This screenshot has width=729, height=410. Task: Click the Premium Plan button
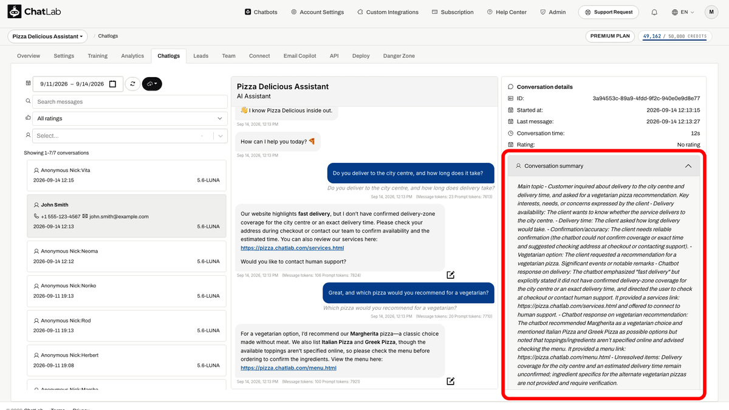coord(611,36)
